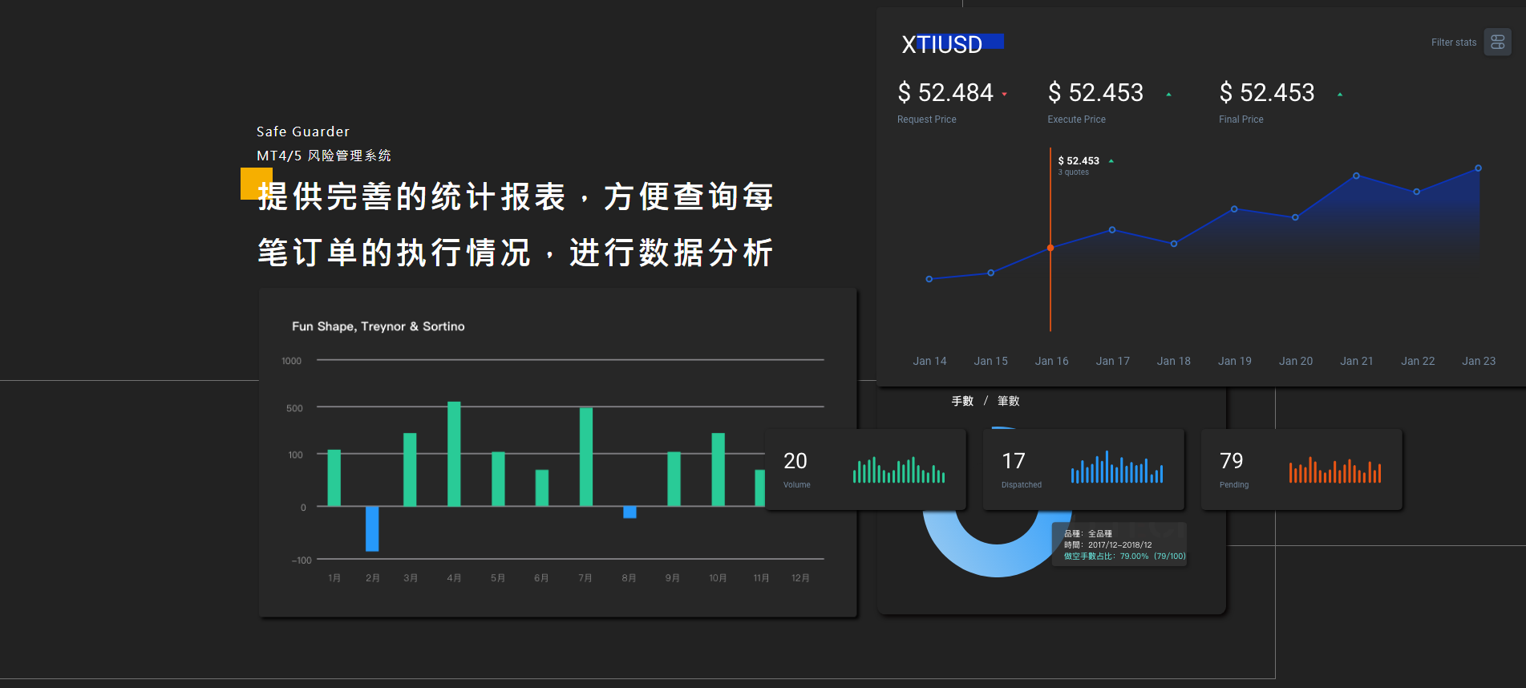This screenshot has width=1526, height=688.
Task: Click the MT4/5 风险管理系统 subtitle
Action: 324,156
